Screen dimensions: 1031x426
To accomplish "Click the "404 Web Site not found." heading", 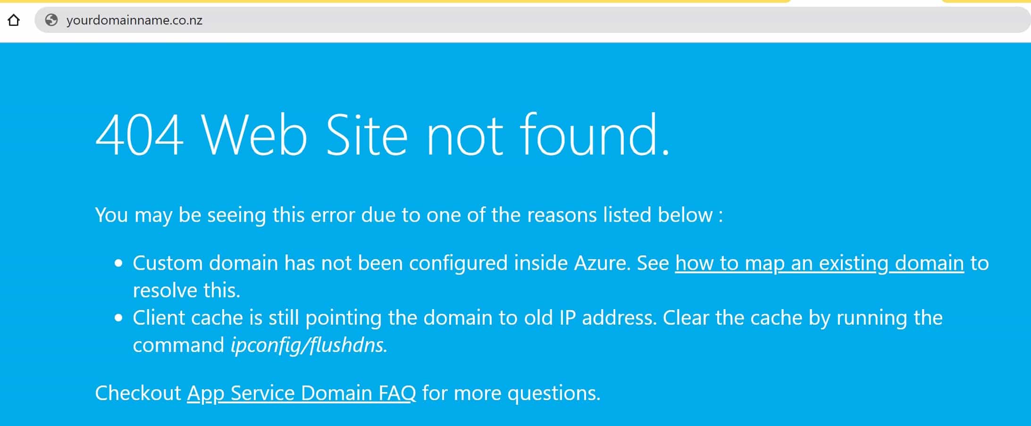I will point(383,135).
